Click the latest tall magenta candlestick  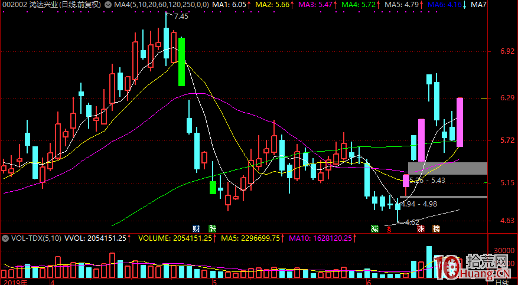[460, 122]
